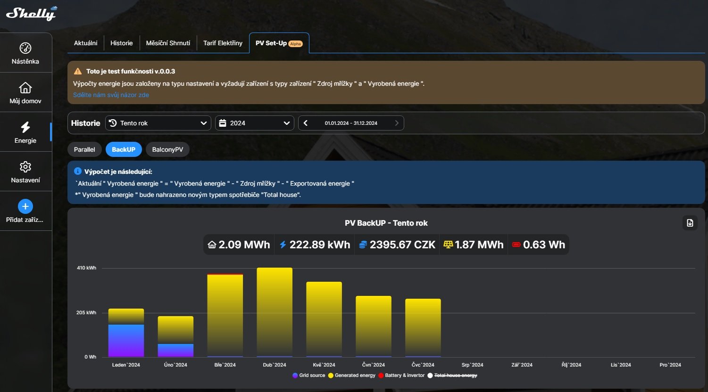
Task: Click the Dub`2024 chart bar
Action: click(x=275, y=312)
